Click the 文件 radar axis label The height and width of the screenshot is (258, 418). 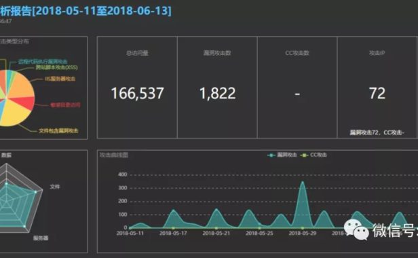(55, 187)
